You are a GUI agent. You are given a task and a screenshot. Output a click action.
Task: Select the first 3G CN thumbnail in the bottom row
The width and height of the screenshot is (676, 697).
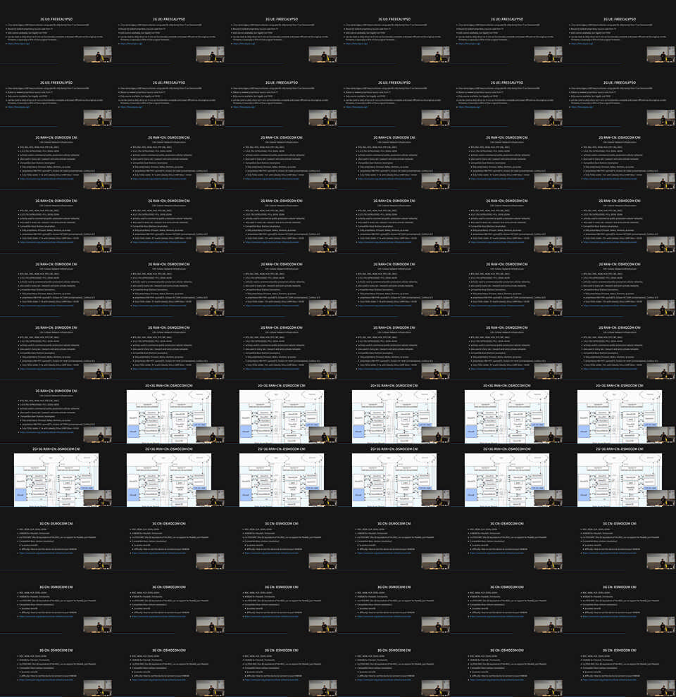click(56, 665)
